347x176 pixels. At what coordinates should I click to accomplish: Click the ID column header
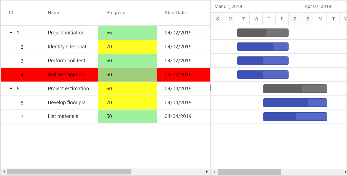click(11, 13)
